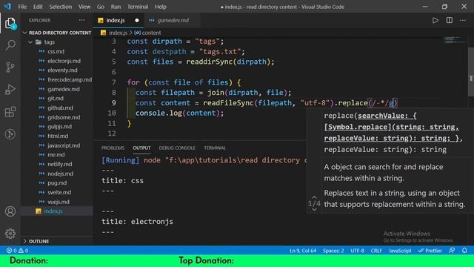The image size is (474, 267).
Task: Open the Run menu
Action: point(116,7)
